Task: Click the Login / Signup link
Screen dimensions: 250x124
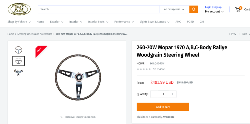Action: pos(213,7)
